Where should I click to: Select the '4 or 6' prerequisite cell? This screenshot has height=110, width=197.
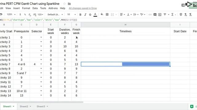click(22, 64)
